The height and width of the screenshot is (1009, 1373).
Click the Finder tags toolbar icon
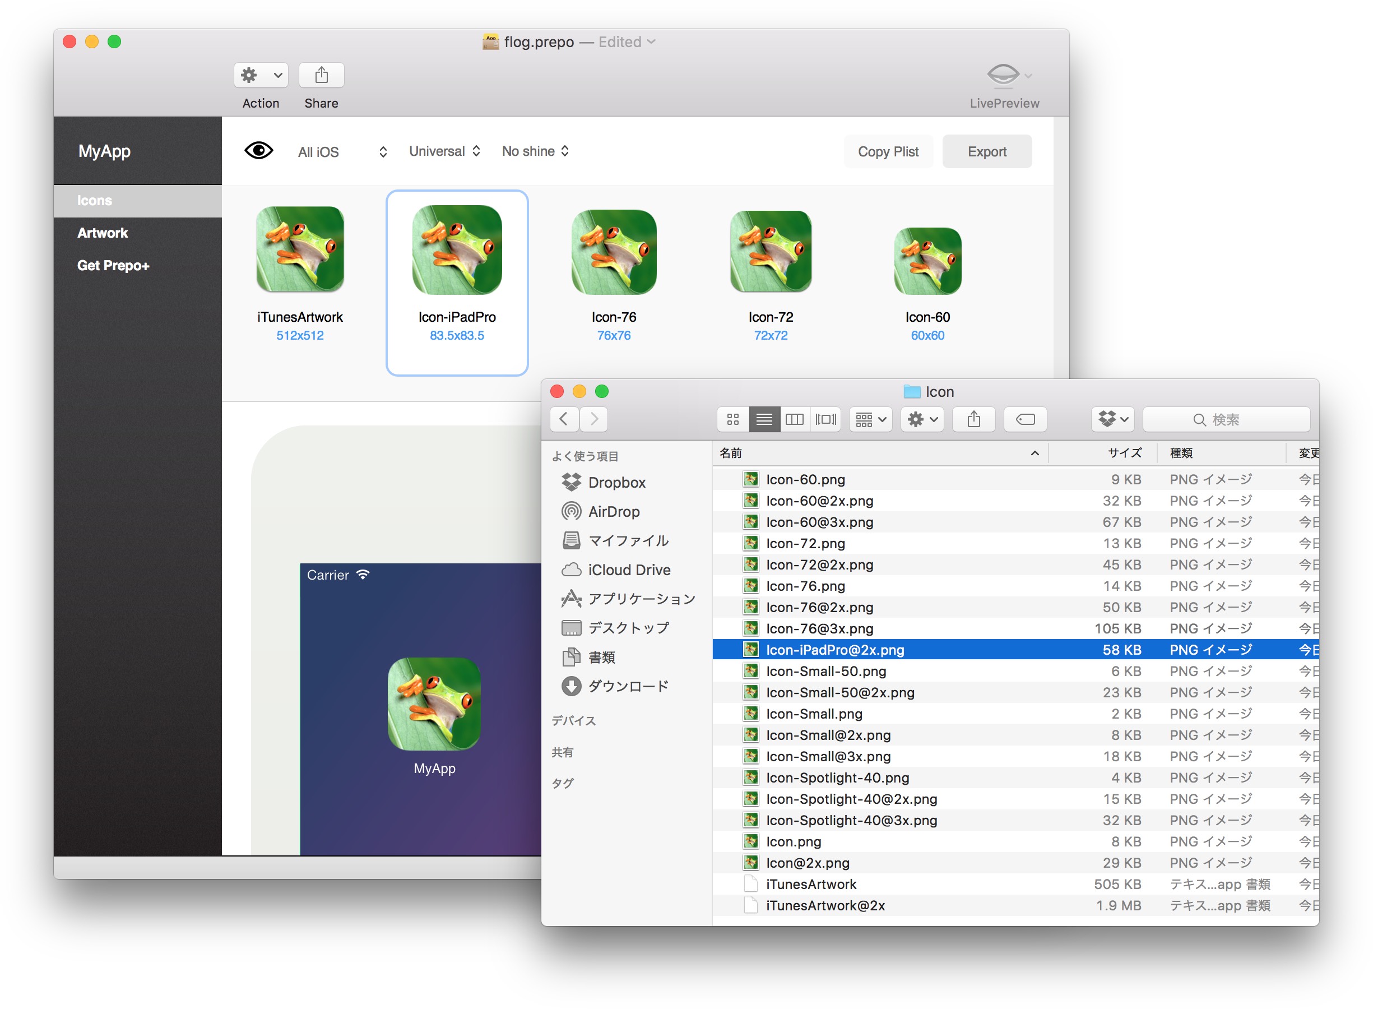(x=1025, y=419)
